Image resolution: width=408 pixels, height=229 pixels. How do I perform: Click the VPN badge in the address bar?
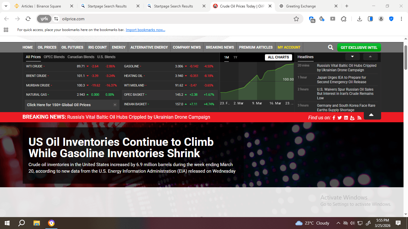(44, 19)
